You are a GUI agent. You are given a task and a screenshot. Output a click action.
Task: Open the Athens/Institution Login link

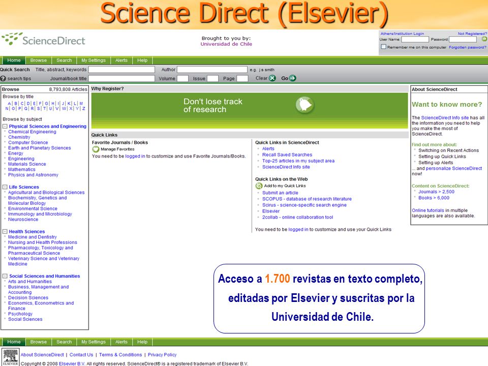click(402, 34)
